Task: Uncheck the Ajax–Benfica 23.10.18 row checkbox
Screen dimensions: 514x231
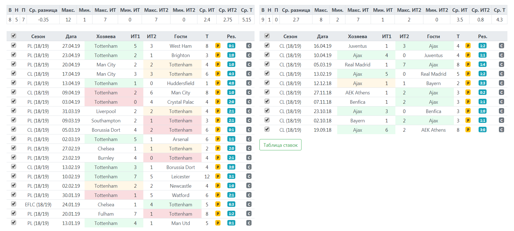Action: click(267, 111)
